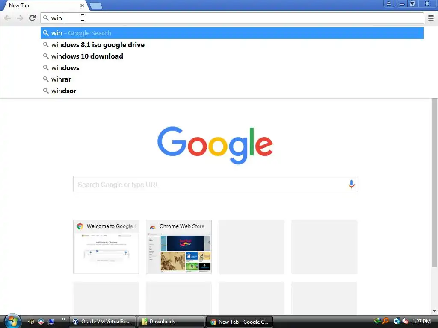Click the Web Store favicon on its tile

[x=153, y=226]
